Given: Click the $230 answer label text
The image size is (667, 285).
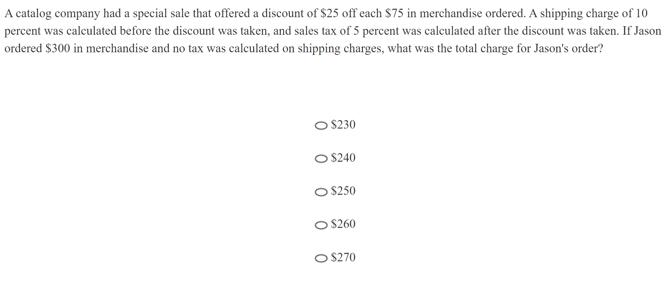Looking at the screenshot, I should 343,125.
